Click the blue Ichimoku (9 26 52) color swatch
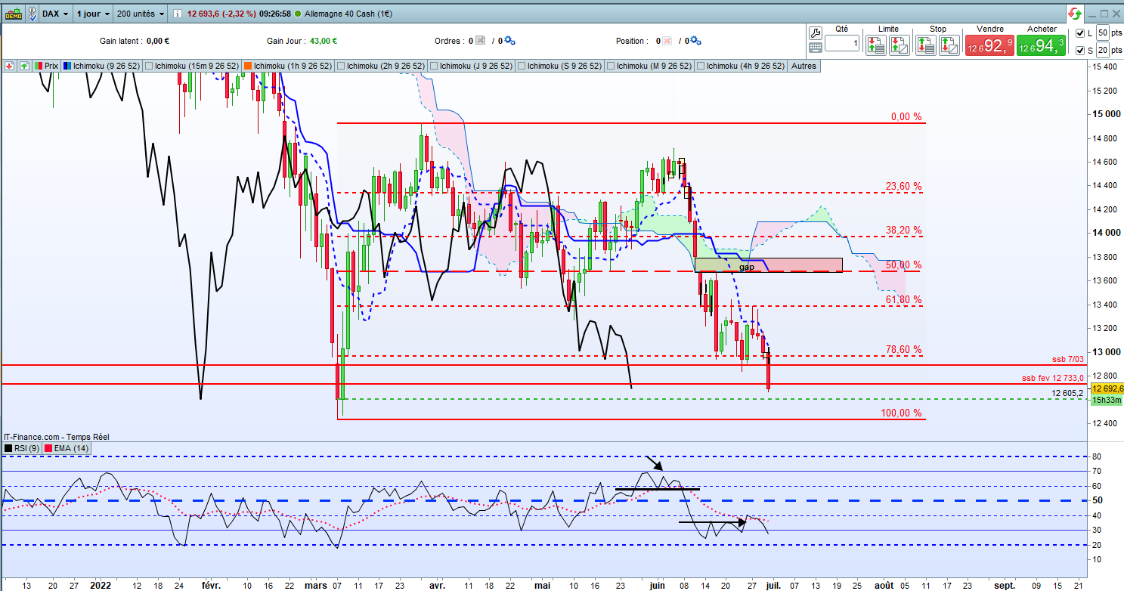Image resolution: width=1124 pixels, height=591 pixels. (67, 66)
